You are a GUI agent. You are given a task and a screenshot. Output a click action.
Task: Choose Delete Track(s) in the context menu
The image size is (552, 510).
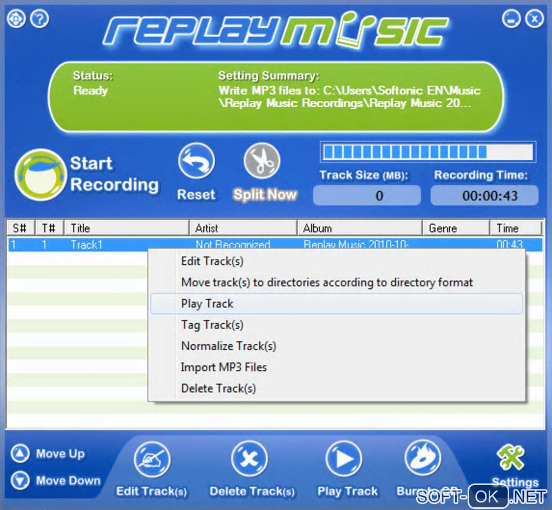[337, 389]
